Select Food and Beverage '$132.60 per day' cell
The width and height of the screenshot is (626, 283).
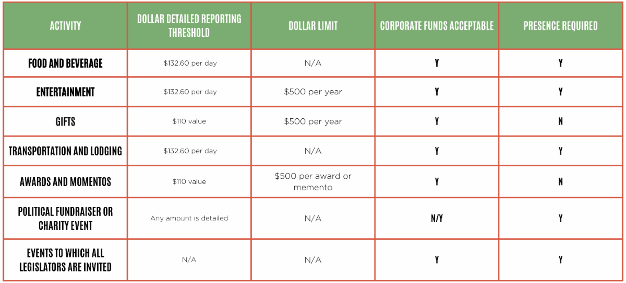[189, 64]
